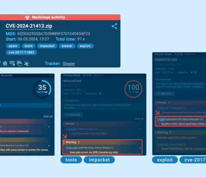
Task: Click the stacked windows icon in the indicators row
Action: click(19, 64)
